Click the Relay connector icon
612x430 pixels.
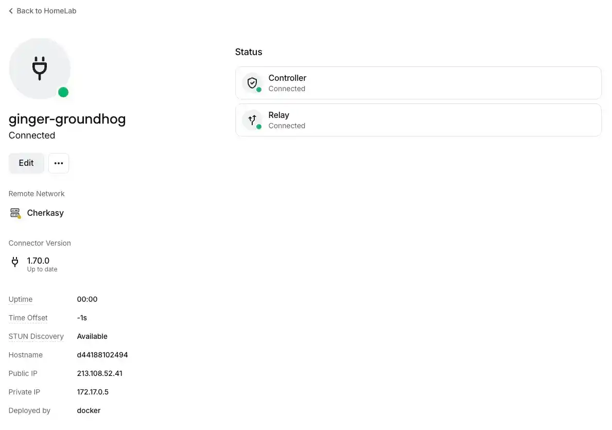[252, 119]
